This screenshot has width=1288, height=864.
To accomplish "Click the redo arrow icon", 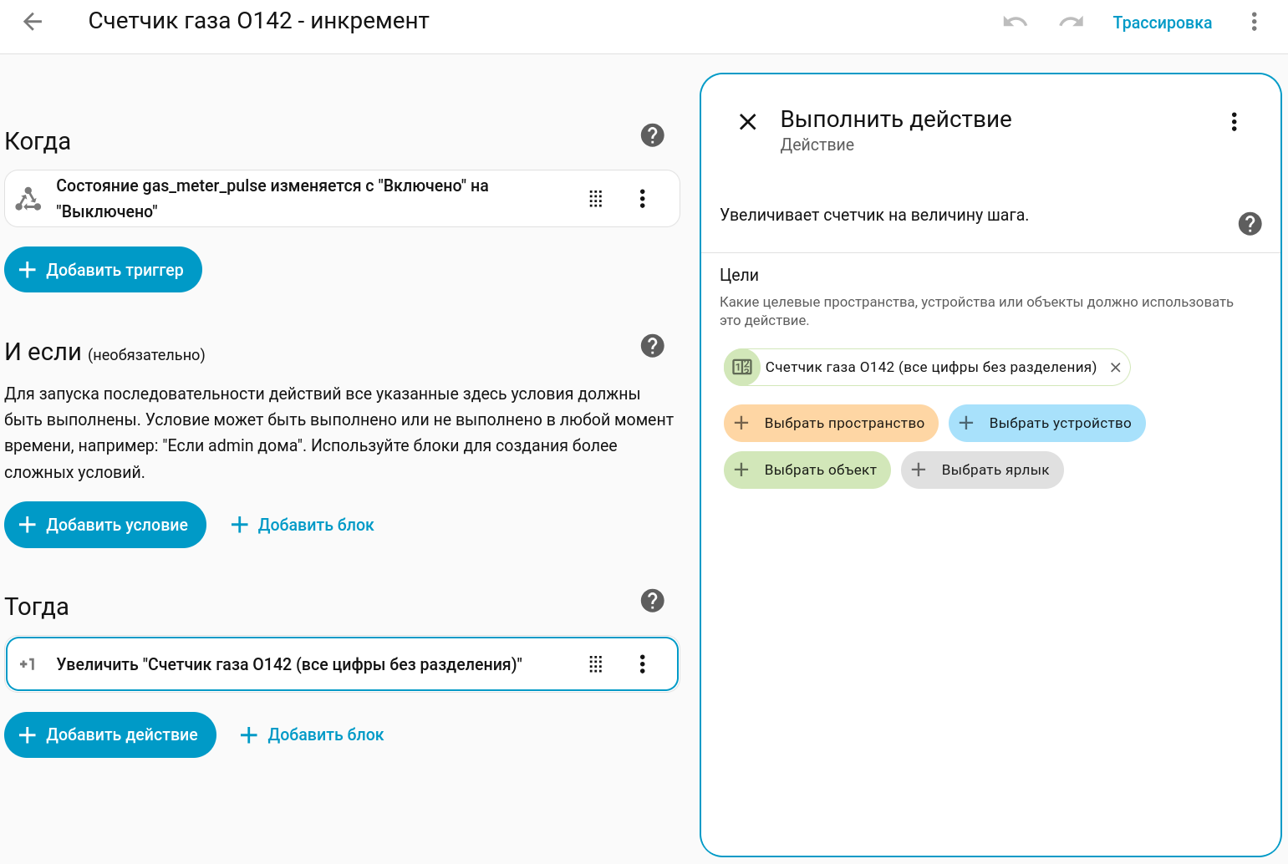I will pos(1071,23).
